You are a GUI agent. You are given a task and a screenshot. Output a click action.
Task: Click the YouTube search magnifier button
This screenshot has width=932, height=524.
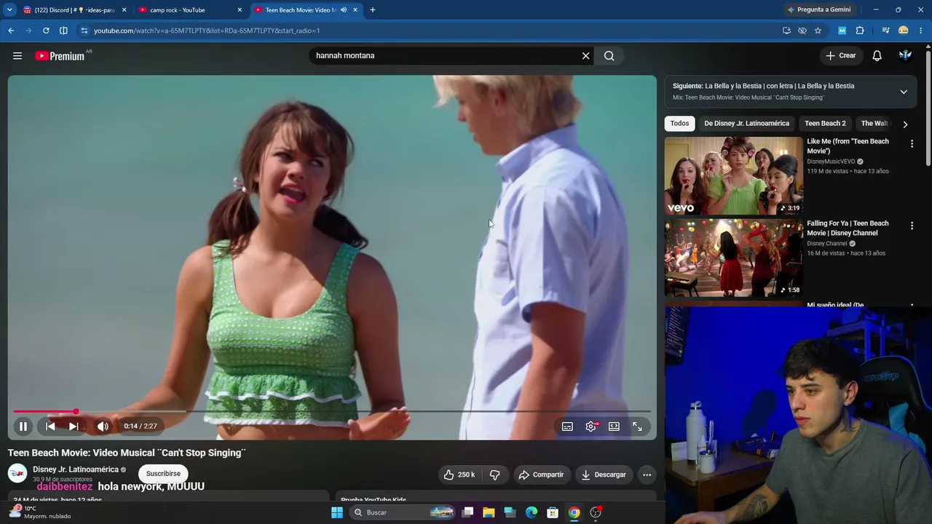[x=609, y=56]
